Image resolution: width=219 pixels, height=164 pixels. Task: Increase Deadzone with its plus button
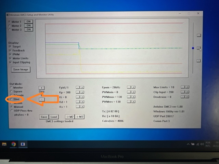pyautogui.click(x=187, y=97)
